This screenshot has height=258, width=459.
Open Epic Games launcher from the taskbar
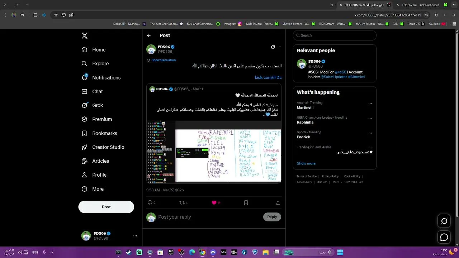[x=171, y=252]
